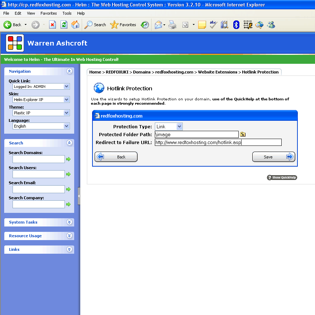Click the browser Forward arrow icon
This screenshot has height=315, width=315.
pyautogui.click(x=35, y=25)
